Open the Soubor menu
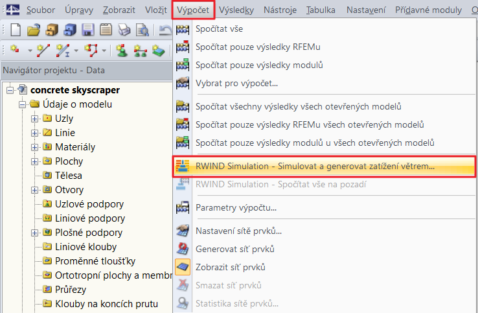The width and height of the screenshot is (478, 313). 41,10
